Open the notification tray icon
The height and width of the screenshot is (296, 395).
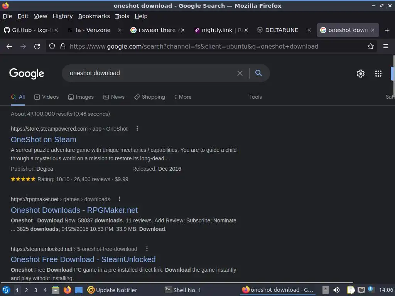371,289
